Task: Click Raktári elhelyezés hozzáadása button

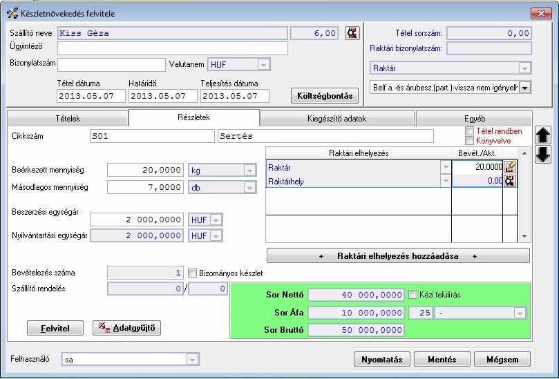Action: 398,256
